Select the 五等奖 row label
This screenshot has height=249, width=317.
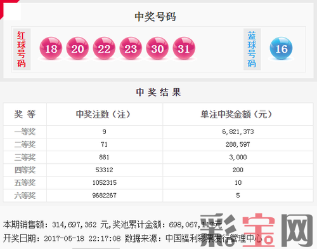[x=25, y=182]
